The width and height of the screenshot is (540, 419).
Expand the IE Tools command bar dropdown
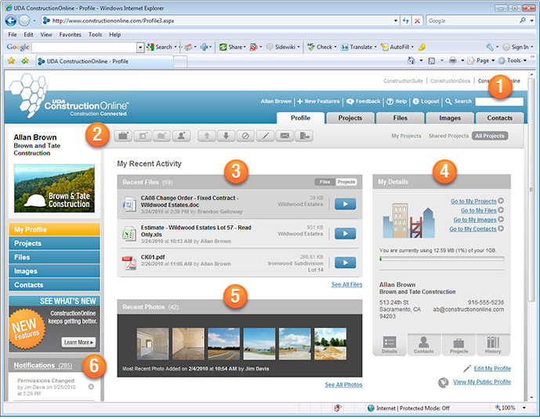click(x=525, y=60)
